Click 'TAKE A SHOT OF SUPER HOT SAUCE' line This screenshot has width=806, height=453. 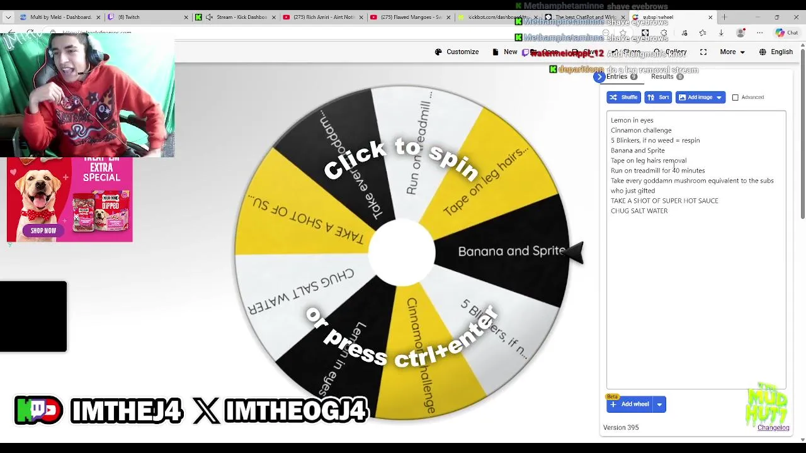[x=664, y=201]
